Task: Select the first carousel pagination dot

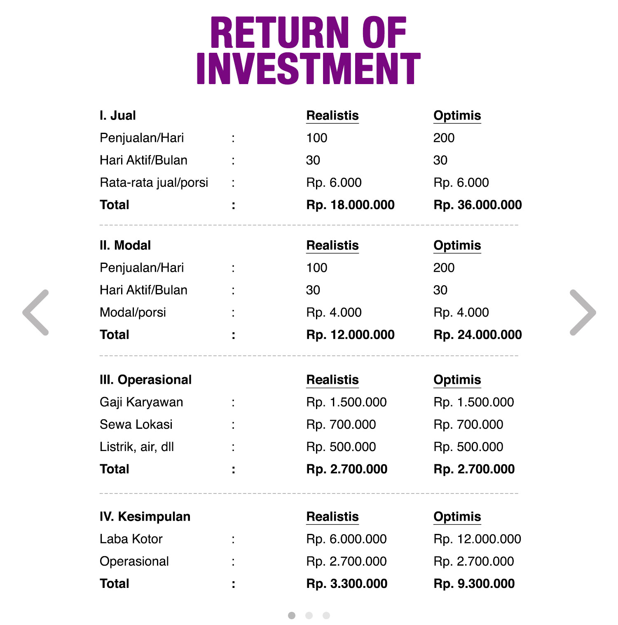Action: point(292,616)
